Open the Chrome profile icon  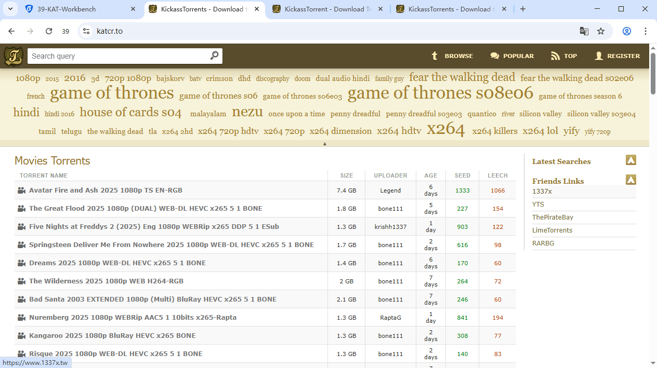(x=627, y=31)
